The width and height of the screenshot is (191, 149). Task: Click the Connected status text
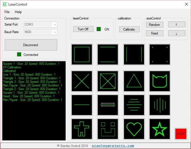pos(31,55)
